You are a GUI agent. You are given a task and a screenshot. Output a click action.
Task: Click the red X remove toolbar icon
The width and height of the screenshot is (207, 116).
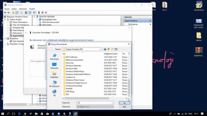click(42, 13)
